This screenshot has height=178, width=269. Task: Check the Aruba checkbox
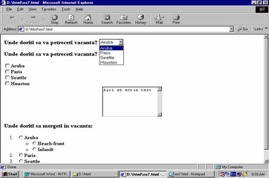point(7,66)
